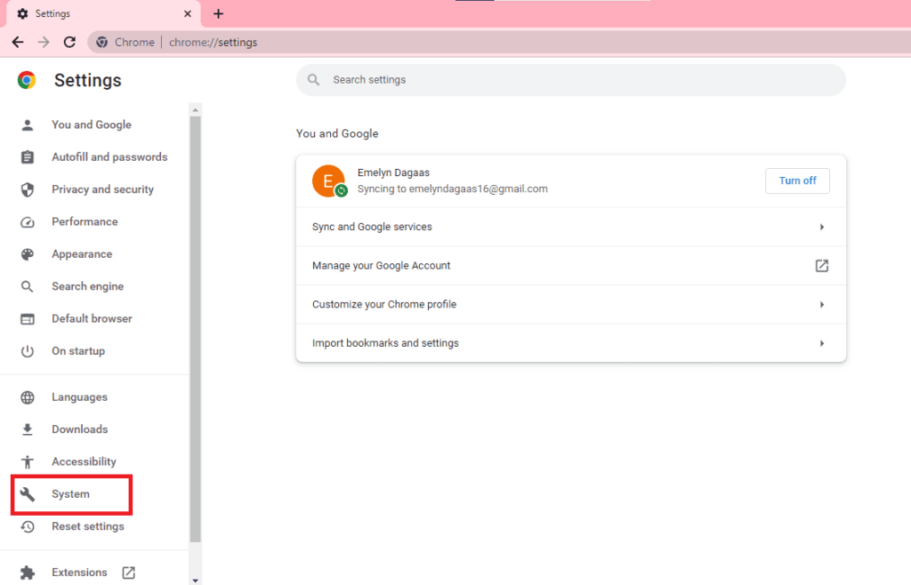Turn off sync with Turn off button
The width and height of the screenshot is (911, 585).
point(797,180)
